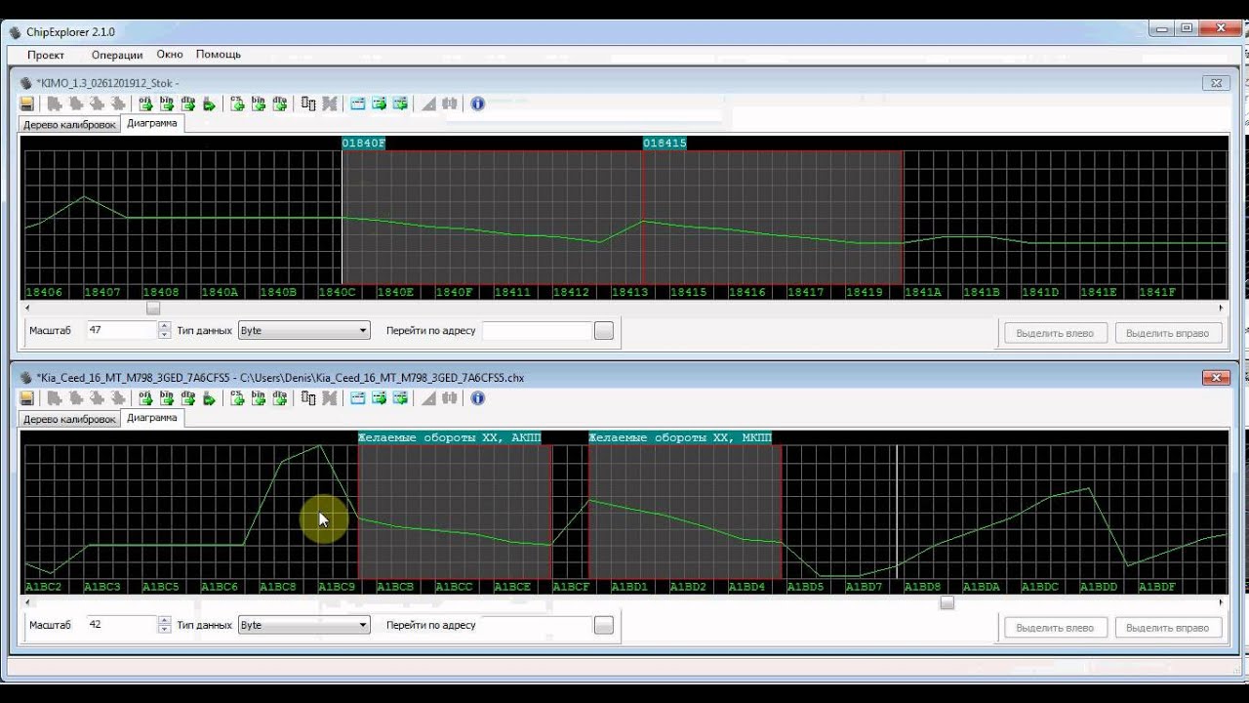Click Kia_Ceed diagram horizontal scrollbar thumb
Viewport: 1249px width, 703px height.
pos(947,602)
